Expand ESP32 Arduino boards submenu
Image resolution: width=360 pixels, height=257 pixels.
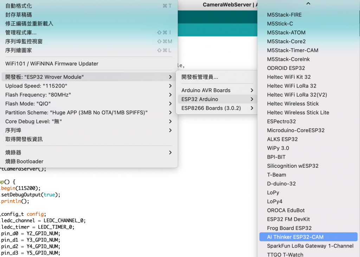(217, 99)
